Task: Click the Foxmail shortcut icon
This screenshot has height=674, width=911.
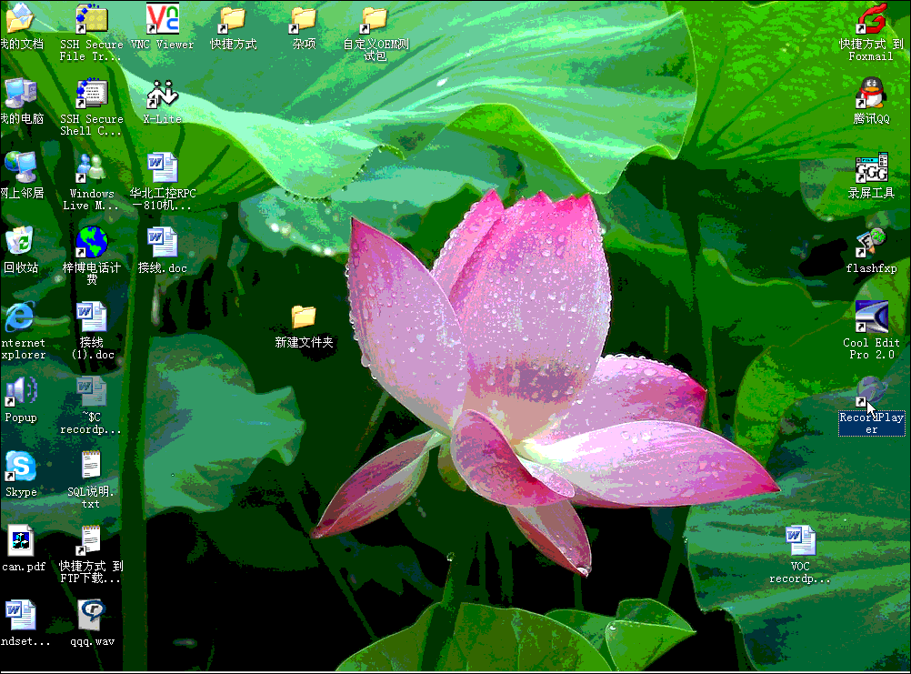Action: click(871, 19)
